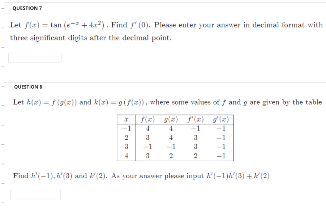Select the QUESTION 7 heading
Screen dimensions: 326x217
coord(27,8)
